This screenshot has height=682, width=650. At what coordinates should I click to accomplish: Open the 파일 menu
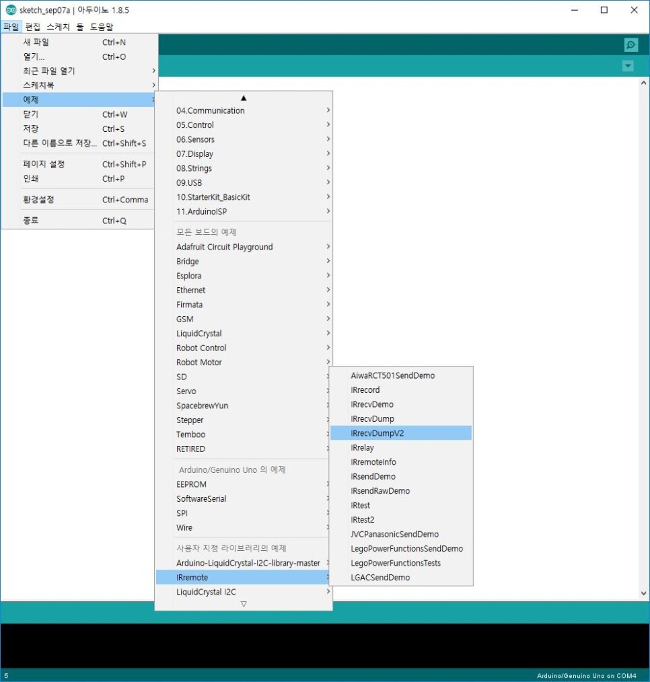click(x=11, y=27)
